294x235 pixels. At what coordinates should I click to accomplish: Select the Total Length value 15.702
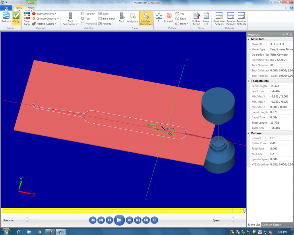[274, 123]
